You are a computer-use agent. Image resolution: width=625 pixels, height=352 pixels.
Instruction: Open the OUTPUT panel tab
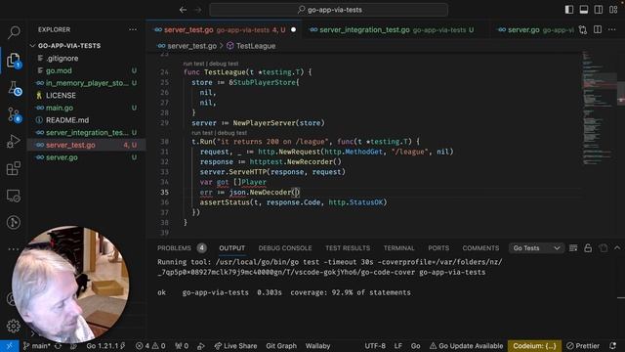[x=232, y=248]
